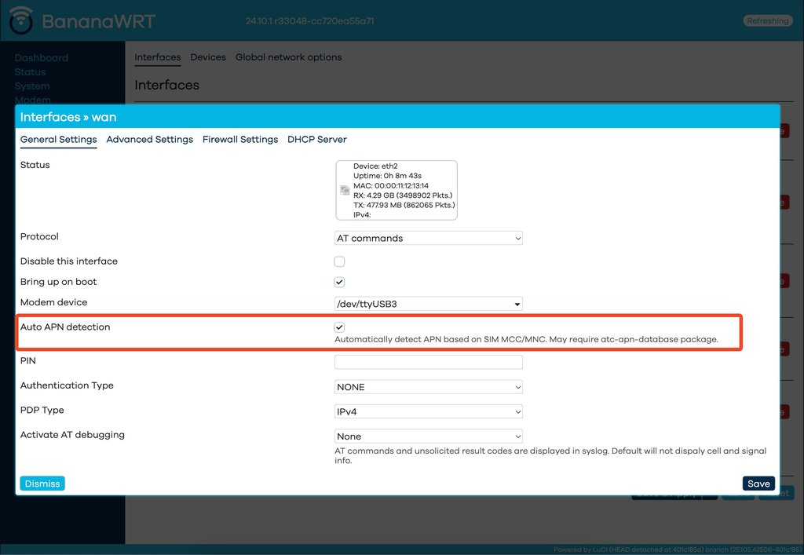
Task: Select the General Settings tab
Action: tap(58, 140)
